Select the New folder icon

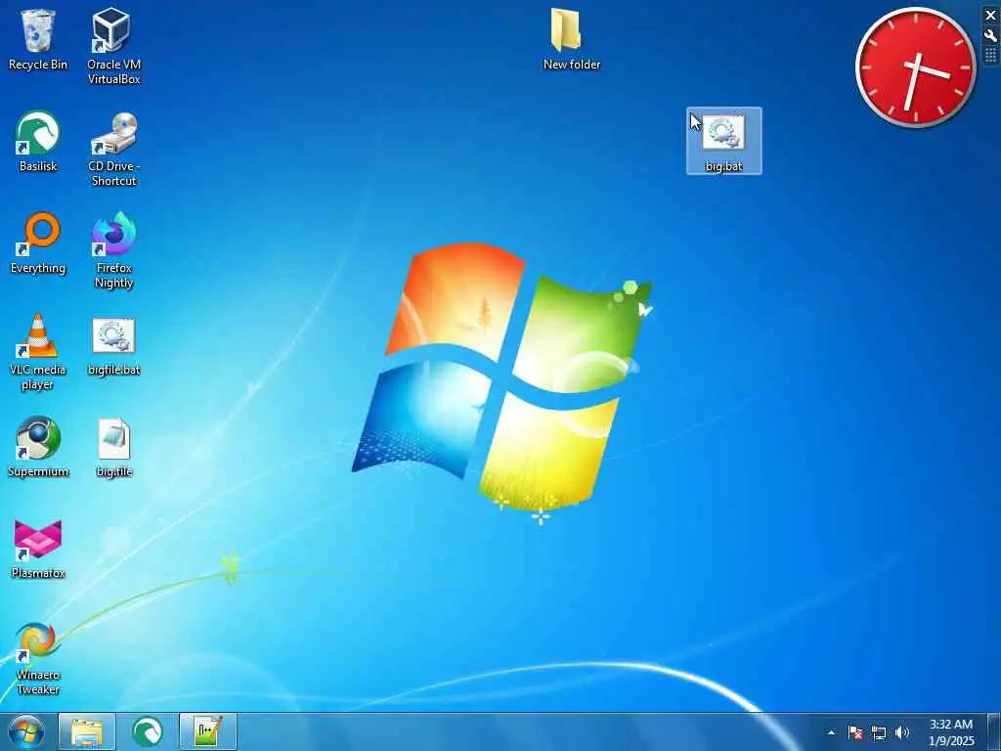pyautogui.click(x=571, y=39)
